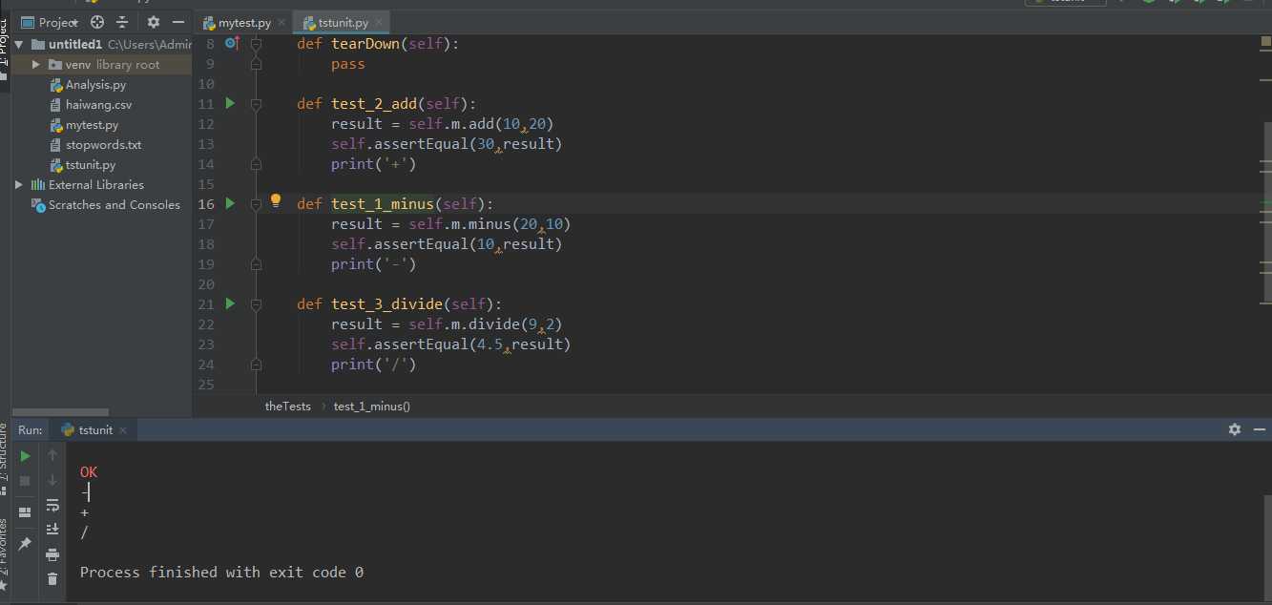The width and height of the screenshot is (1272, 605).
Task: Click the yellow lightbulb intention icon
Action: (276, 201)
